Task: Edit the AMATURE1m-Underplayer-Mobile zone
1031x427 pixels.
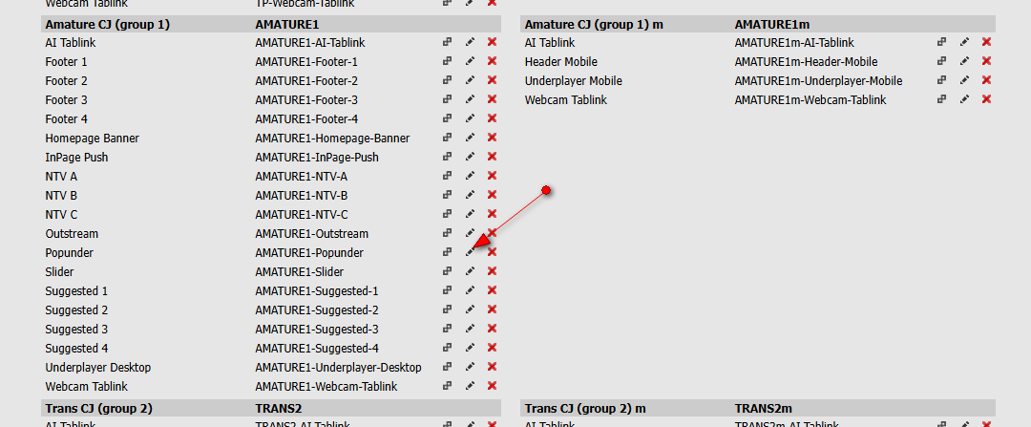Action: pos(964,81)
